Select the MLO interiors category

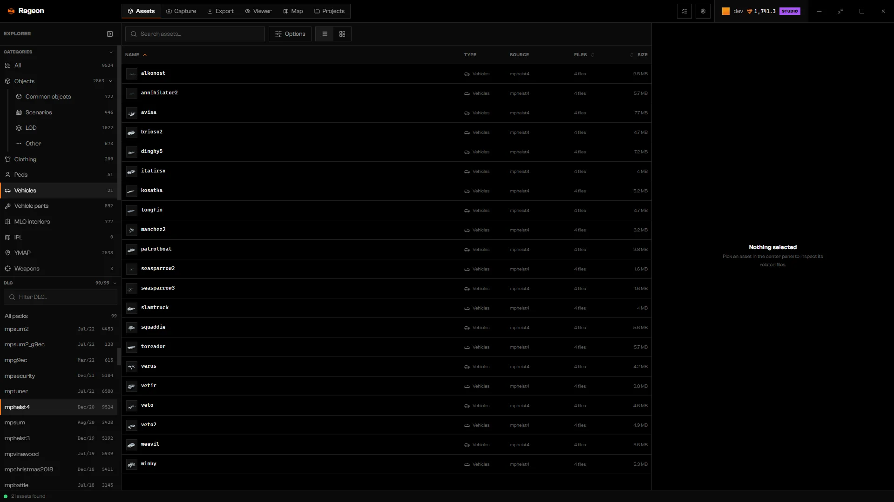coord(59,222)
